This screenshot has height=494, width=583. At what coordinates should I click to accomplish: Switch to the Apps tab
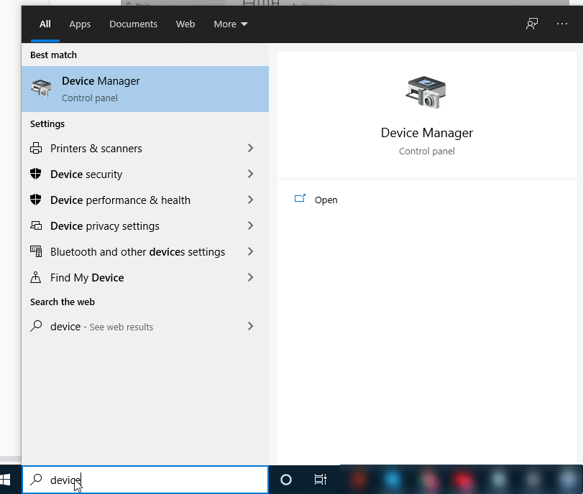[x=80, y=24]
